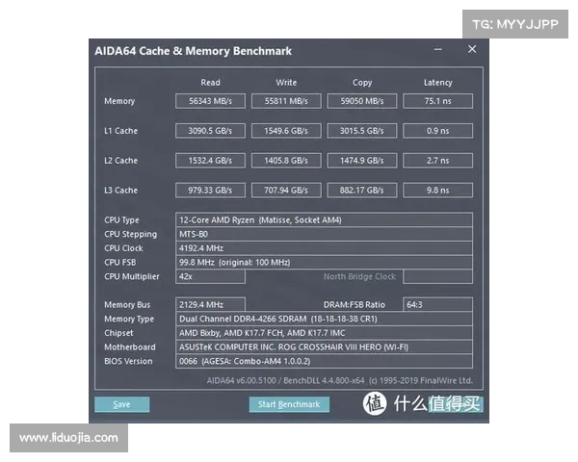Select the Memory Write value 55811 MB/s
The height and width of the screenshot is (462, 578).
pos(286,101)
